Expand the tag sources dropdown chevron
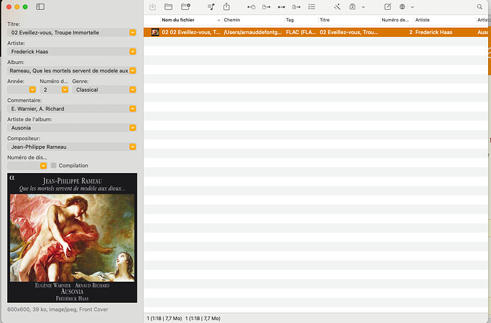 point(413,7)
